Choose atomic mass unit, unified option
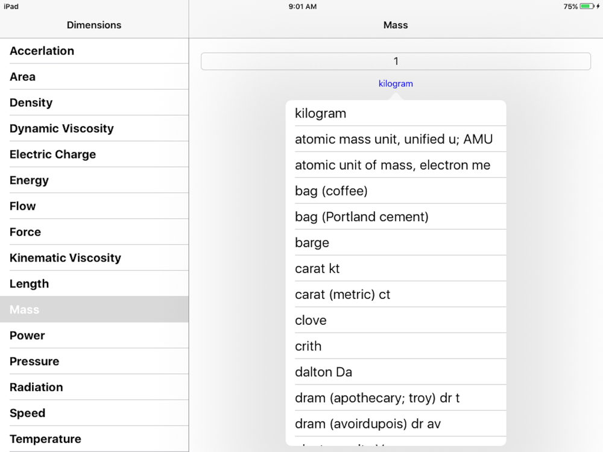Image resolution: width=603 pixels, height=452 pixels. (x=396, y=139)
